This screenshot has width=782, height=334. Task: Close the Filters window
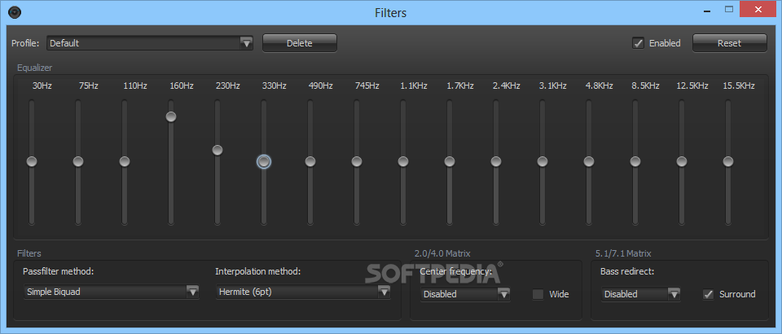tap(759, 10)
